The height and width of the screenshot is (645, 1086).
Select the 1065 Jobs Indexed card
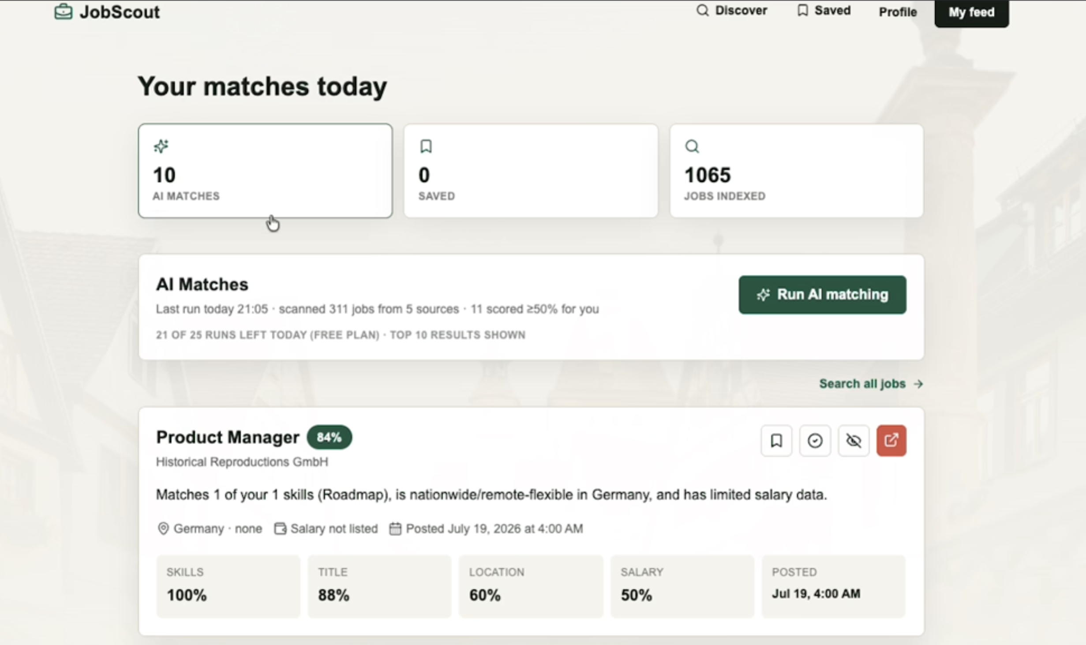(x=796, y=171)
